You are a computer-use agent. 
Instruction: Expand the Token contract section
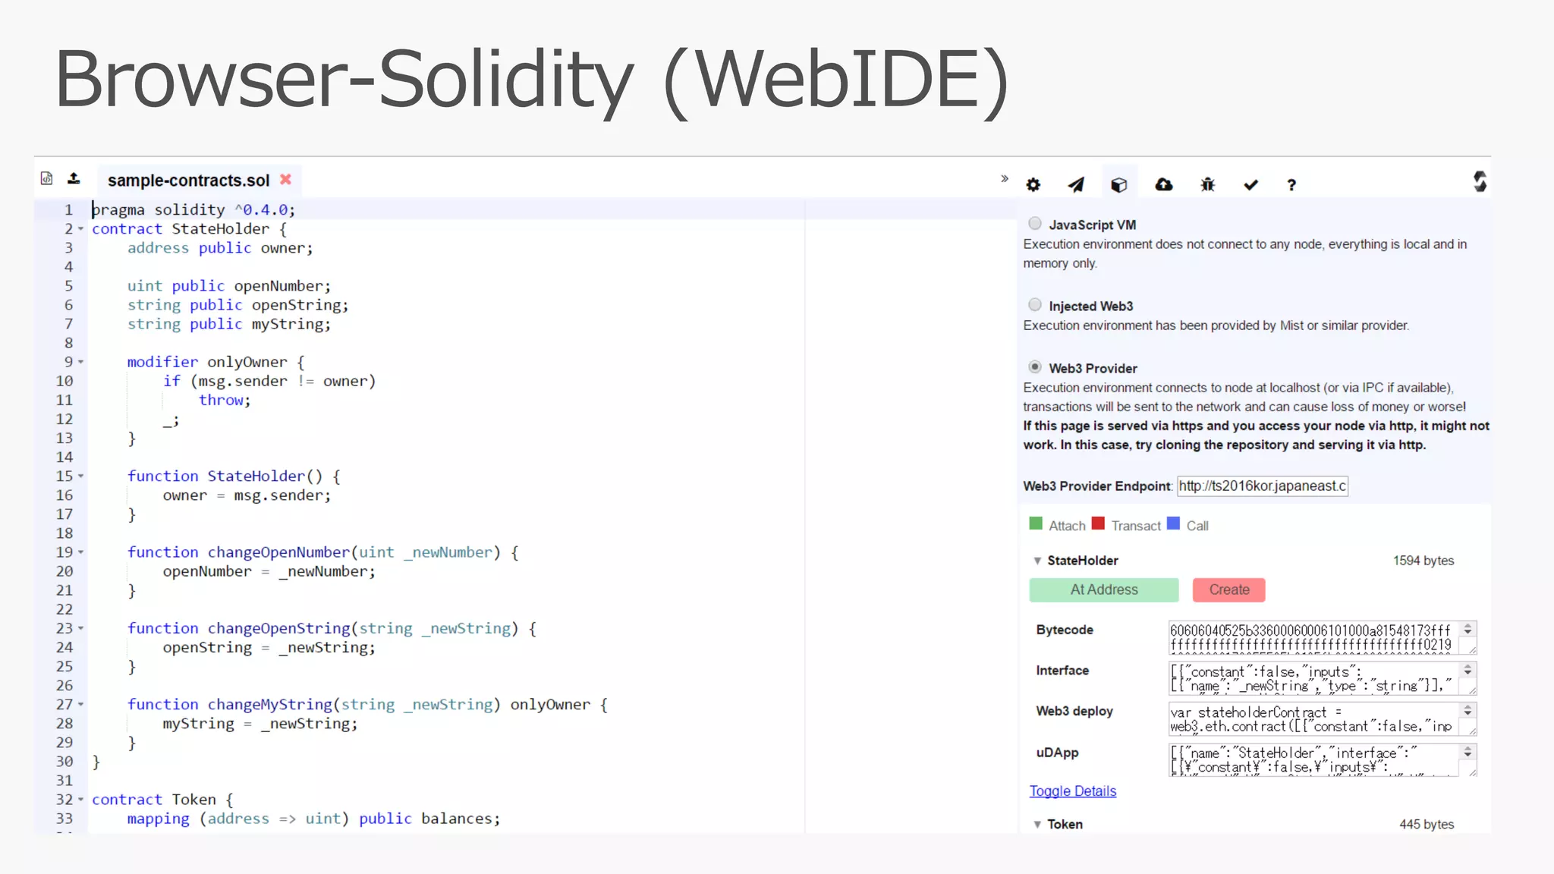tap(1037, 824)
